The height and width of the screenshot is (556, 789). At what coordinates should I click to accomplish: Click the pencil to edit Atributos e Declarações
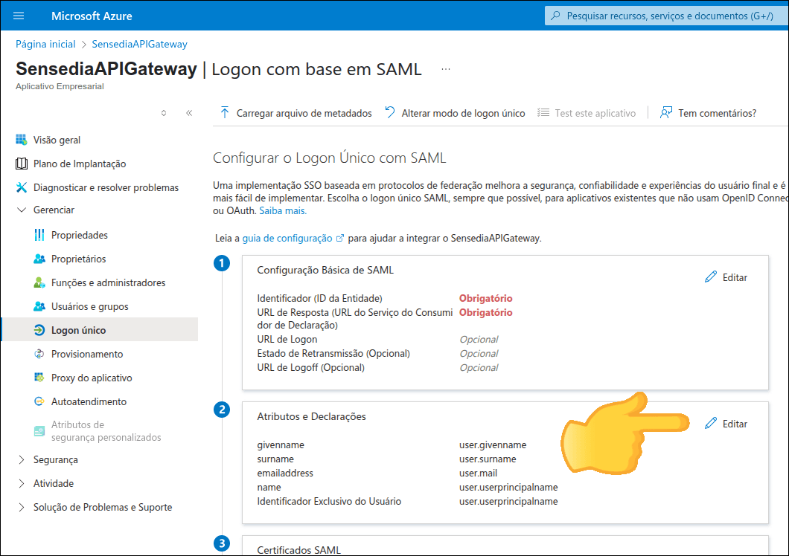click(x=726, y=423)
